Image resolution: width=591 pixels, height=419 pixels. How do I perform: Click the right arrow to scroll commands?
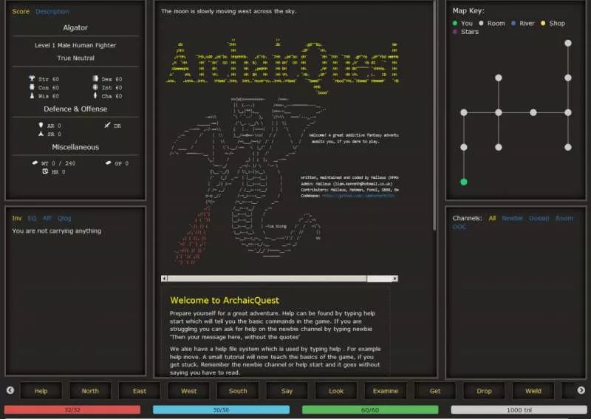click(x=581, y=390)
